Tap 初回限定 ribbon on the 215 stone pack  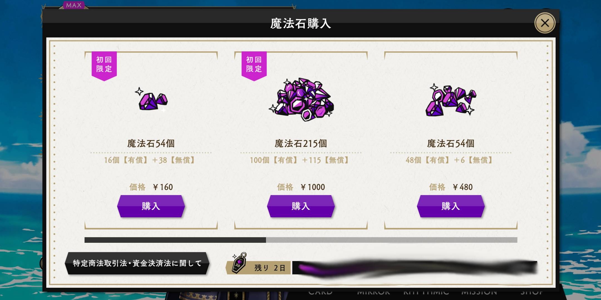(254, 66)
